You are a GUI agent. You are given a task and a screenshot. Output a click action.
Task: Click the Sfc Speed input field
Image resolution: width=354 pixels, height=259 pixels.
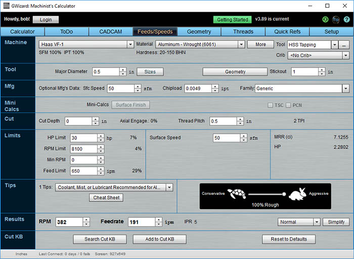[x=121, y=88]
